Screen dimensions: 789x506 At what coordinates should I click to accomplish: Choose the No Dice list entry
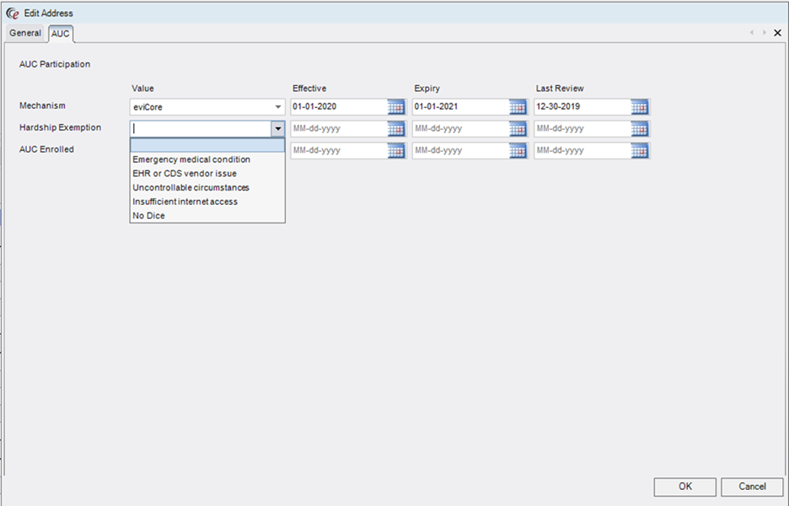[148, 216]
